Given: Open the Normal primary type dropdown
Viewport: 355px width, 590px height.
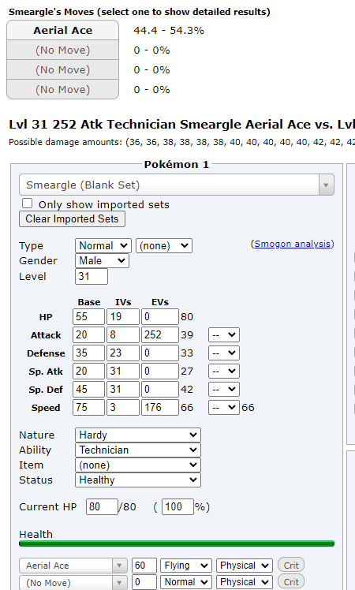Looking at the screenshot, I should [x=103, y=246].
